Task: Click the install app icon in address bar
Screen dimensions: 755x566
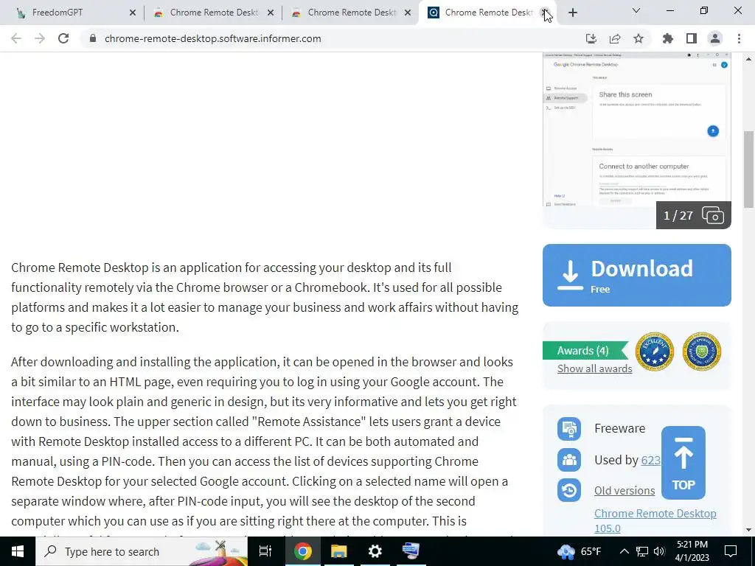Action: [591, 38]
